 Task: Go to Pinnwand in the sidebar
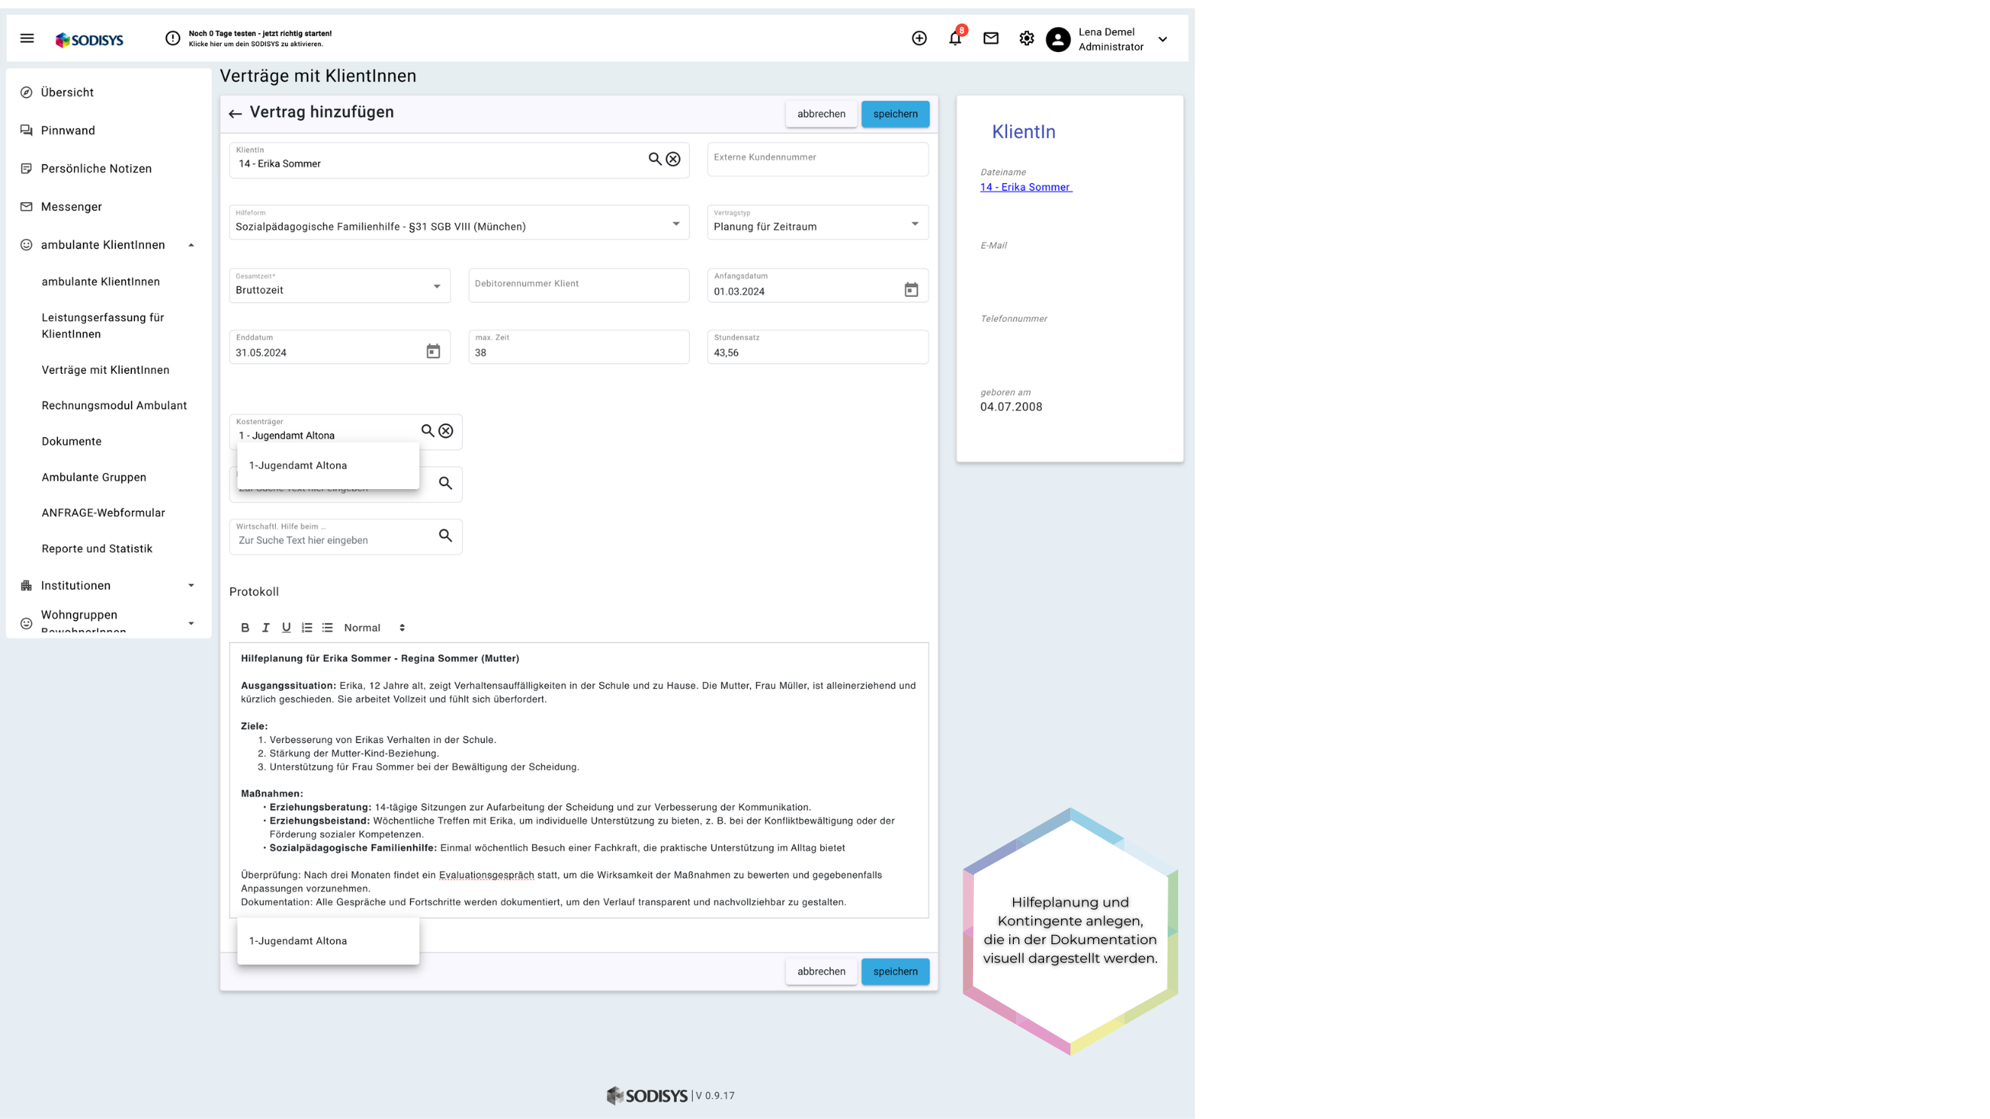[68, 130]
